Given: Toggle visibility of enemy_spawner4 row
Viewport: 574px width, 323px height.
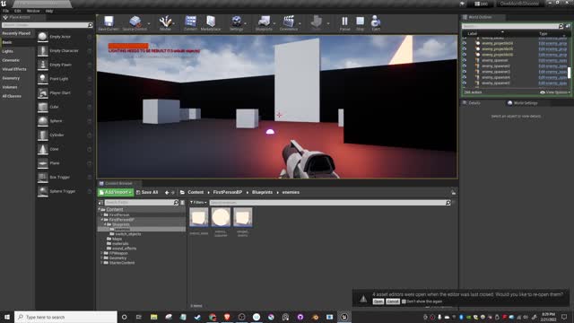Looking at the screenshot, I should coord(465,77).
